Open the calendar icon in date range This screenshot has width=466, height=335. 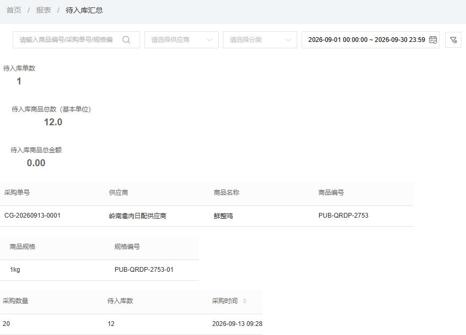433,40
